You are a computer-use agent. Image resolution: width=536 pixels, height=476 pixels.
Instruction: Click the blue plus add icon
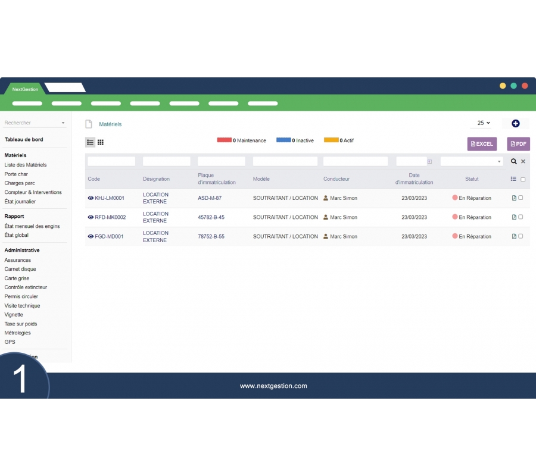tap(516, 123)
